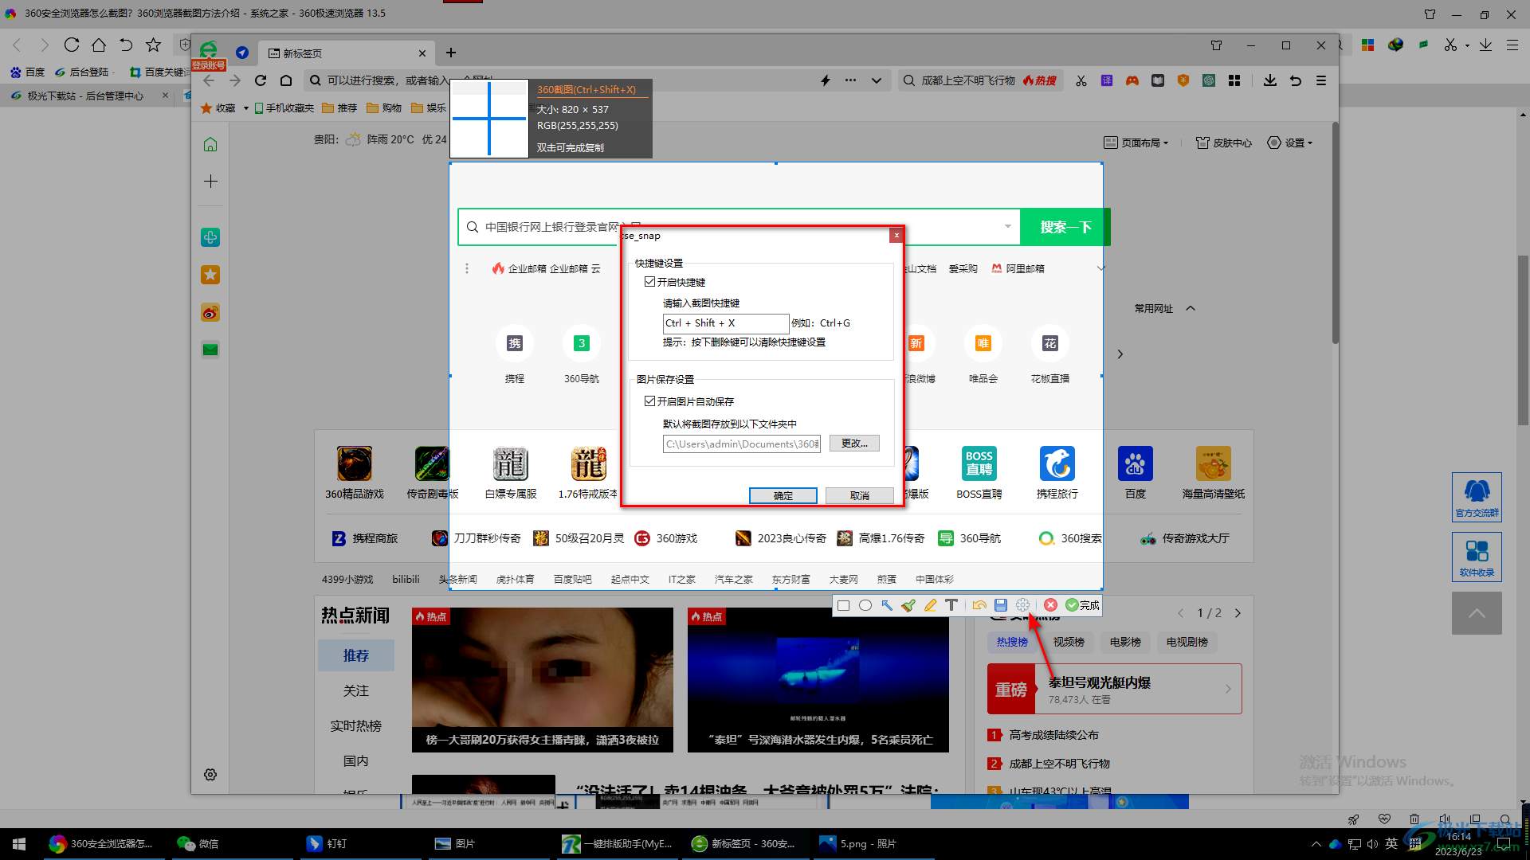Open the orange game controller extension
Screen dimensions: 1530x860
coord(1132,80)
